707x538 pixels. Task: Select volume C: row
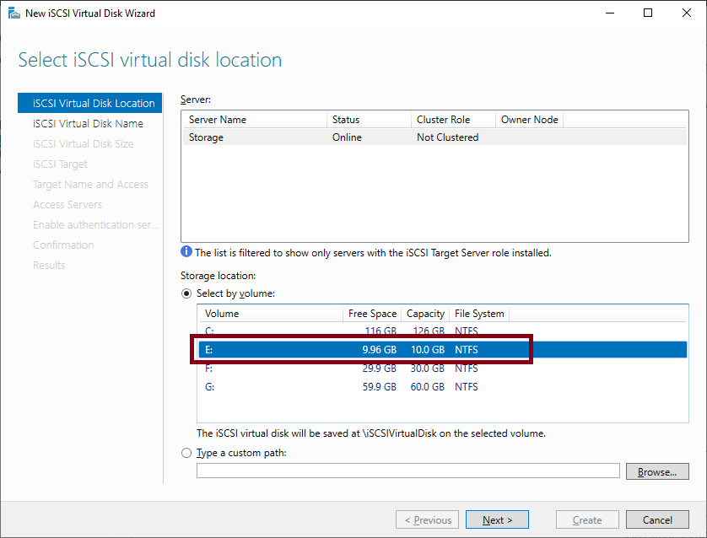442,331
